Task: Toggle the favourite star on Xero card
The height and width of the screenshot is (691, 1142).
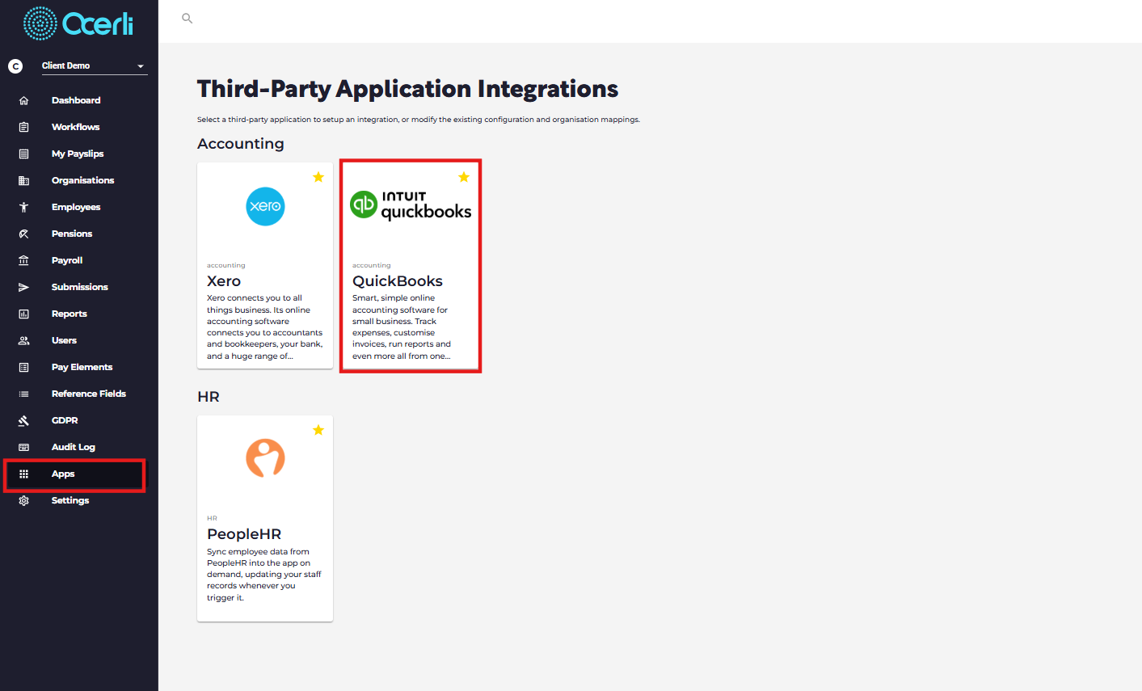Action: (318, 177)
